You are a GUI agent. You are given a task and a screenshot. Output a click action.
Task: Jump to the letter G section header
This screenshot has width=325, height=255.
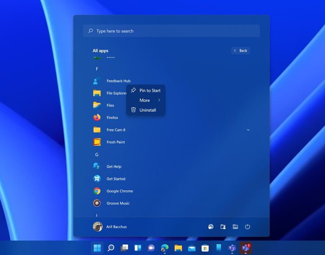click(x=97, y=155)
